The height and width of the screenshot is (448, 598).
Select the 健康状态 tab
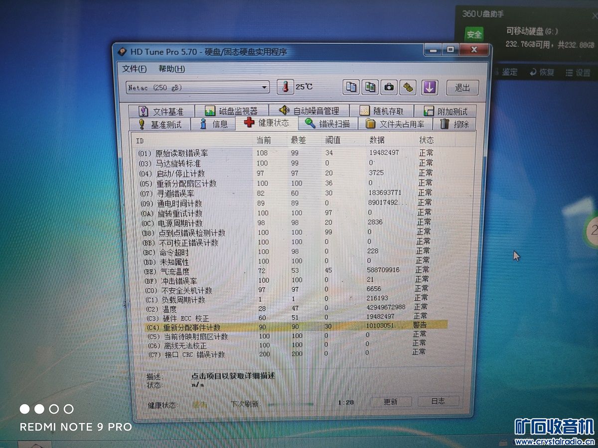[x=267, y=123]
